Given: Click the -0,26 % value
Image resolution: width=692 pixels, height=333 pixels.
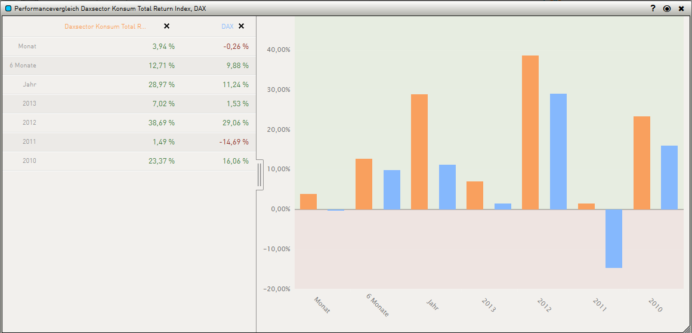Looking at the screenshot, I should 236,47.
